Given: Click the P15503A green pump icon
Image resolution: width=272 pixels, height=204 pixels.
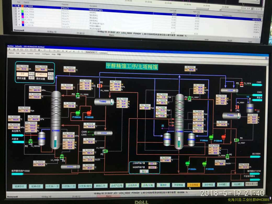Looking at the screenshot, I should tap(78, 113).
